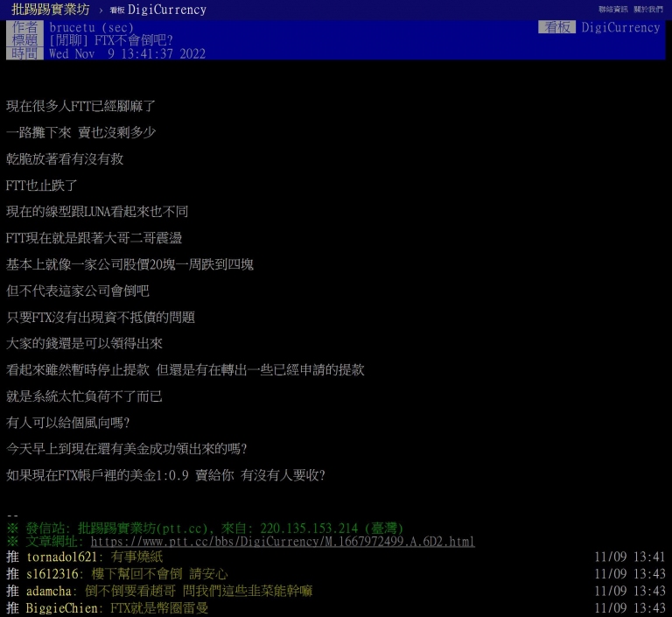Click the line about 美金成功領出來

coord(126,449)
